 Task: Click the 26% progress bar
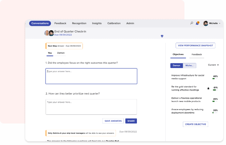(x=215, y=113)
